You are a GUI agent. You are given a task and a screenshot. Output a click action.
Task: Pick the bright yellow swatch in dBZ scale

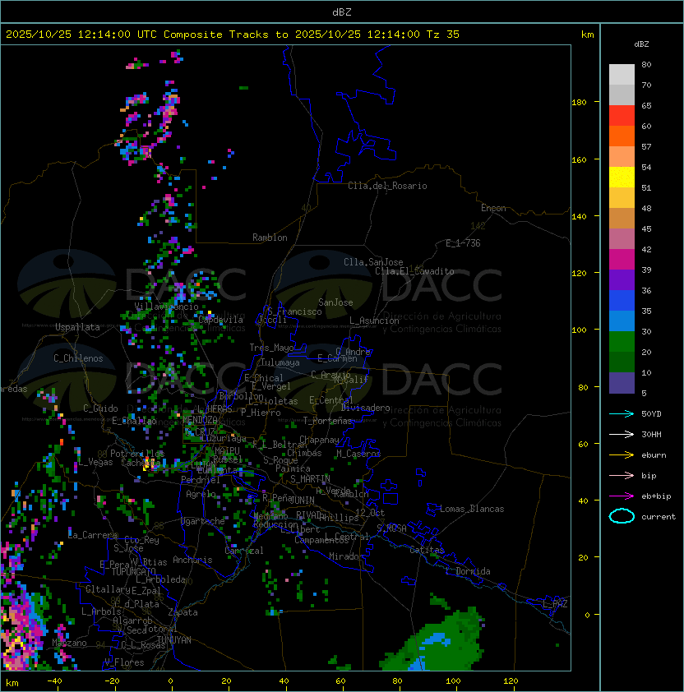[622, 177]
